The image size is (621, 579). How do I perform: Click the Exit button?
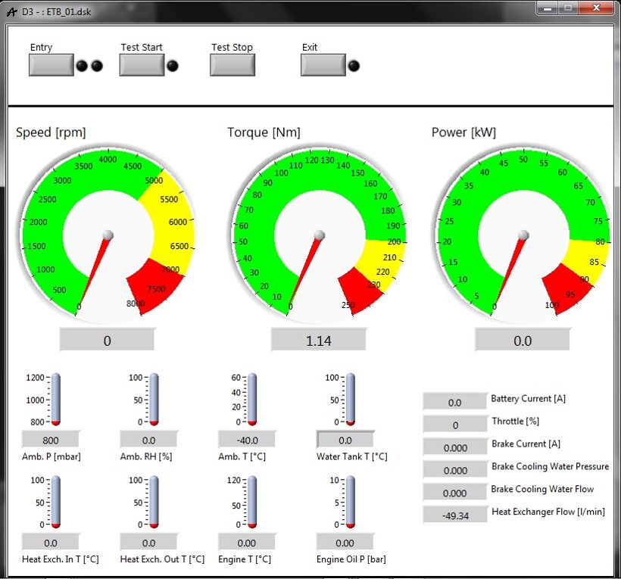coord(323,65)
